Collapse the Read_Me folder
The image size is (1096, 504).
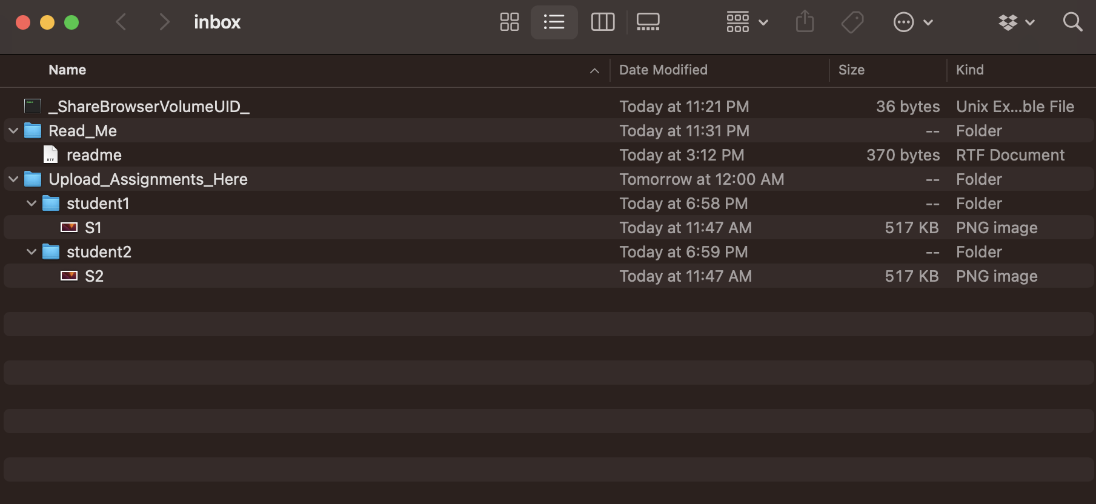pos(13,131)
